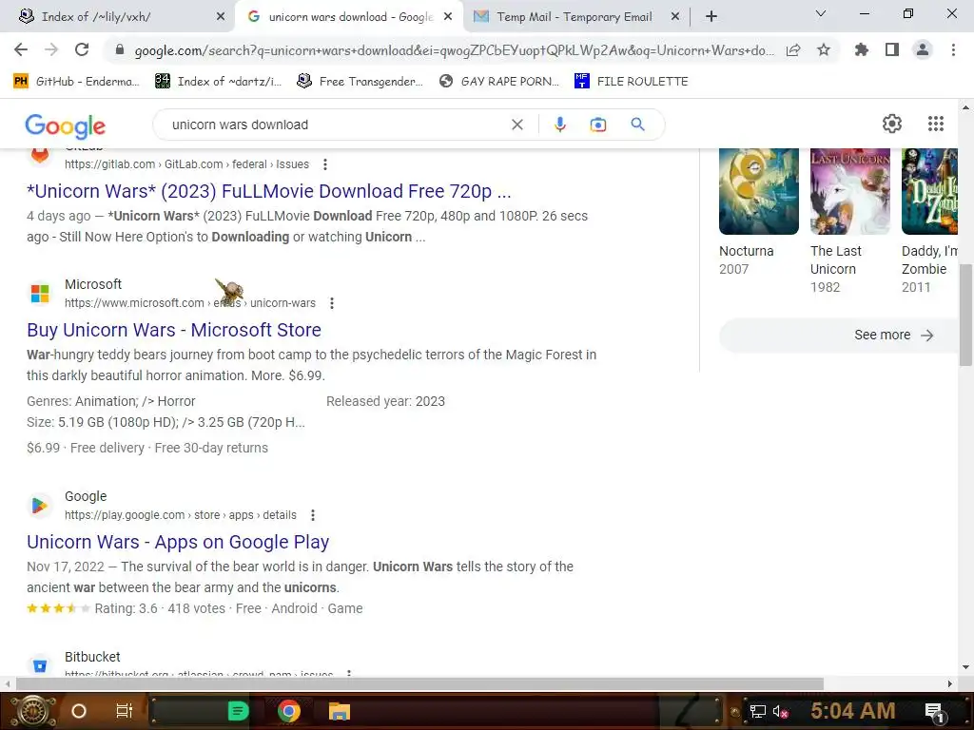Click the vertical page scrollbar thumb
The height and width of the screenshot is (730, 974).
point(965,315)
